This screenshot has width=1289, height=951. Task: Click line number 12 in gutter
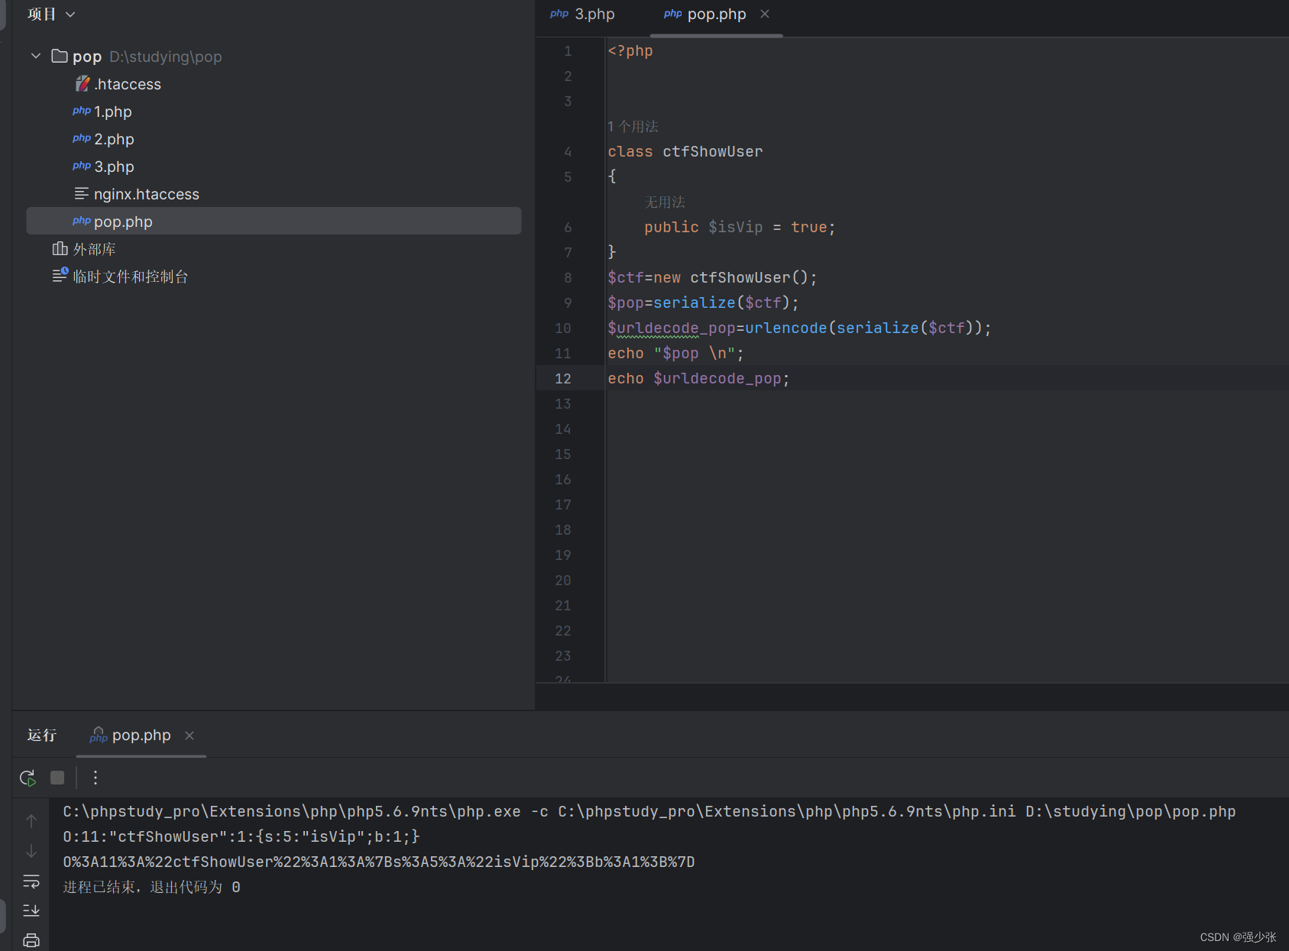click(x=563, y=378)
